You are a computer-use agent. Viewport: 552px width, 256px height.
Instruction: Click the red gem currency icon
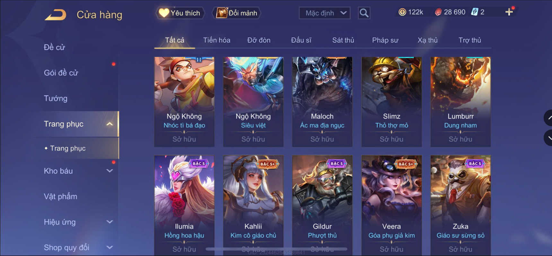pyautogui.click(x=438, y=12)
